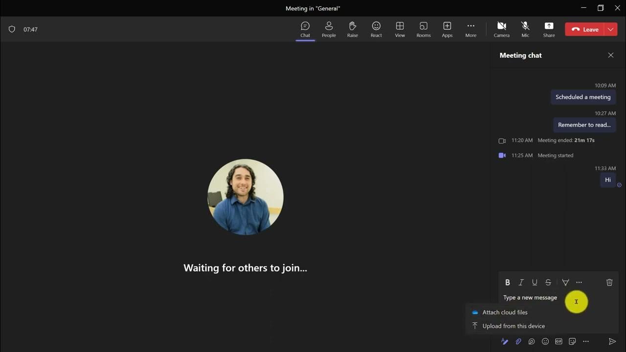The image size is (626, 352).
Task: Show the People participants list
Action: pos(329,29)
